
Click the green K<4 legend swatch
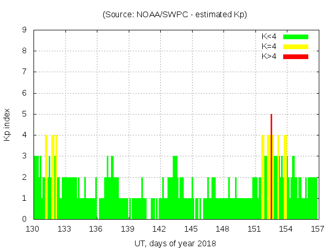(x=296, y=37)
